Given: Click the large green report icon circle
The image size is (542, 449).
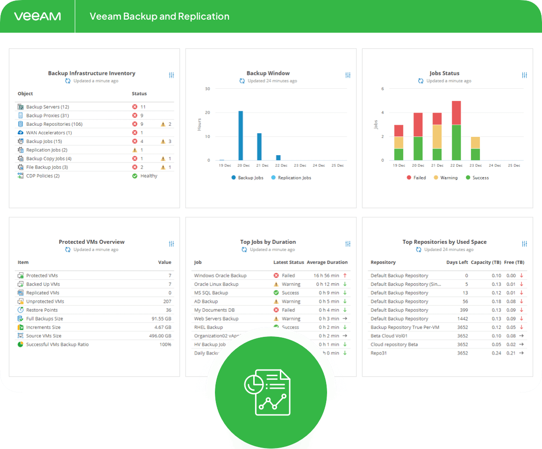Looking at the screenshot, I should coord(271,392).
